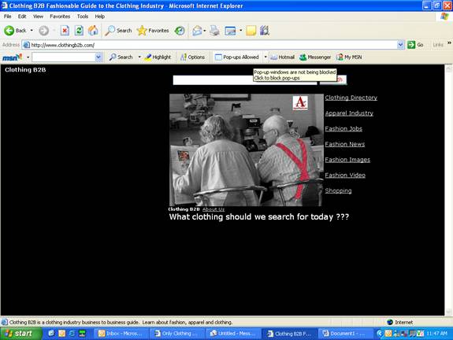The height and width of the screenshot is (340, 453).
Task: Open My MSN toolbar button
Action: (349, 57)
